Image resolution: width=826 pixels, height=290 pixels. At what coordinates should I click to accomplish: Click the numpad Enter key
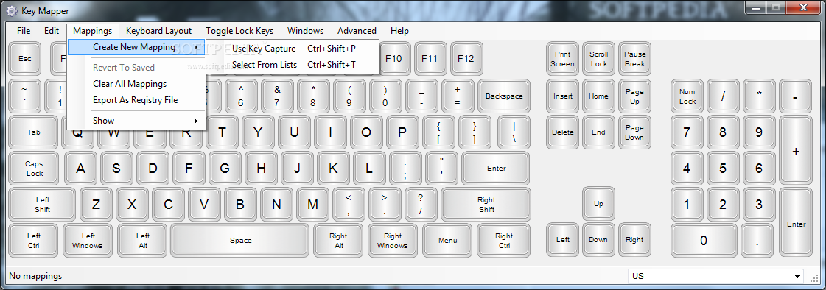[x=796, y=222]
